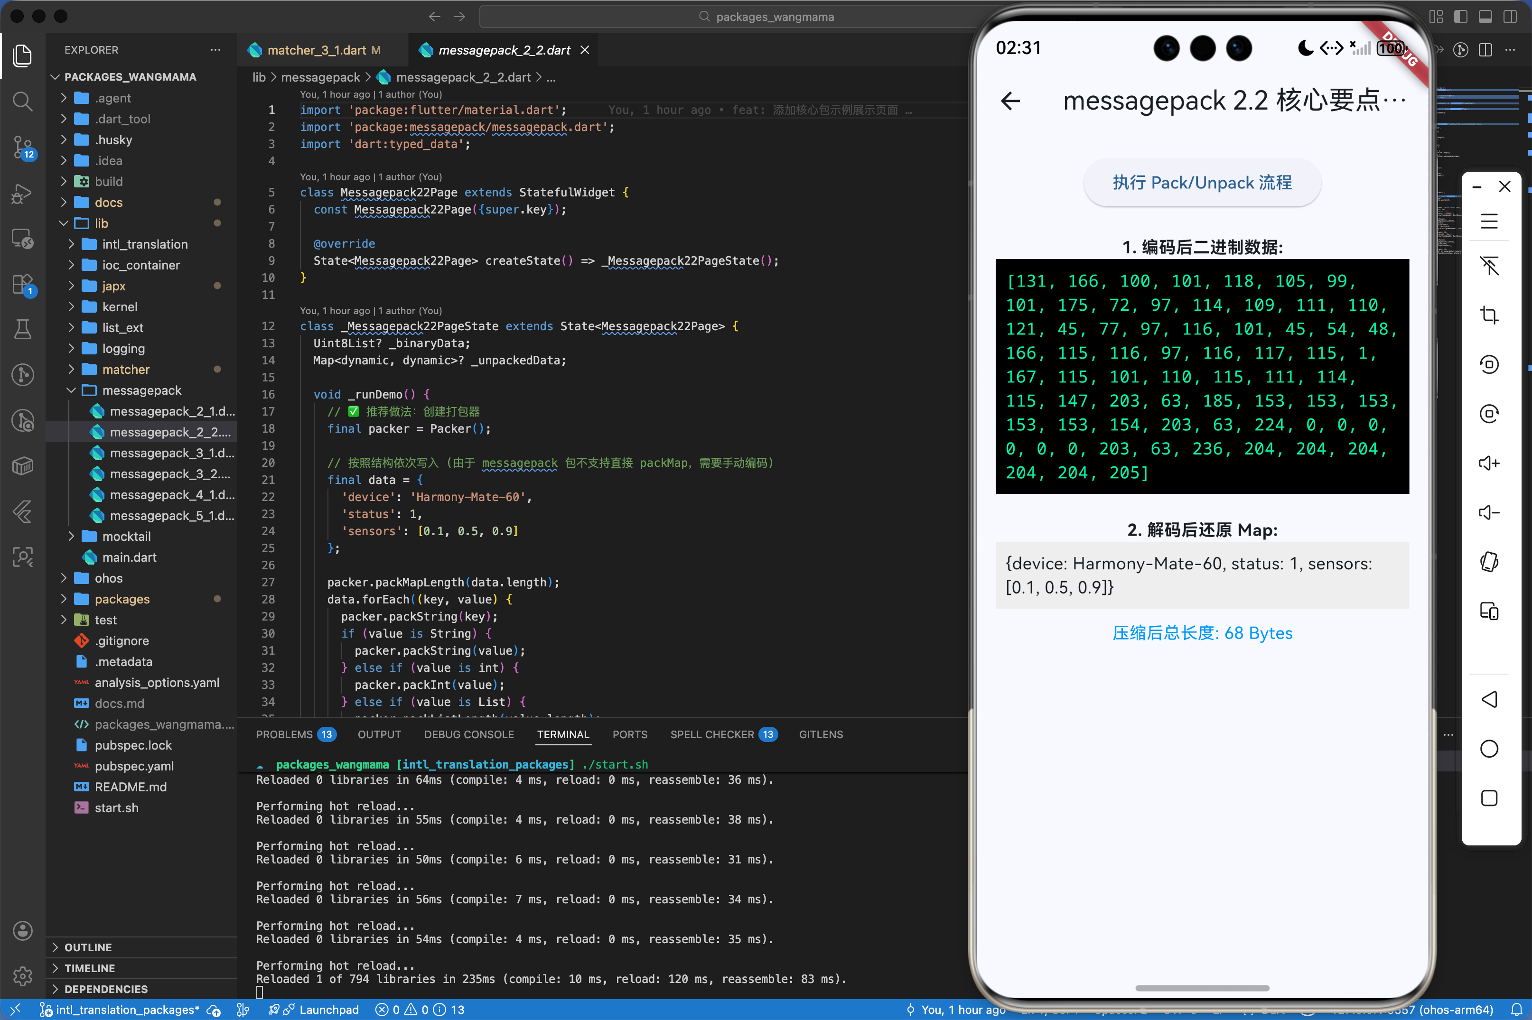Switch to matcher_3_1.dart editor tab

pyautogui.click(x=316, y=50)
